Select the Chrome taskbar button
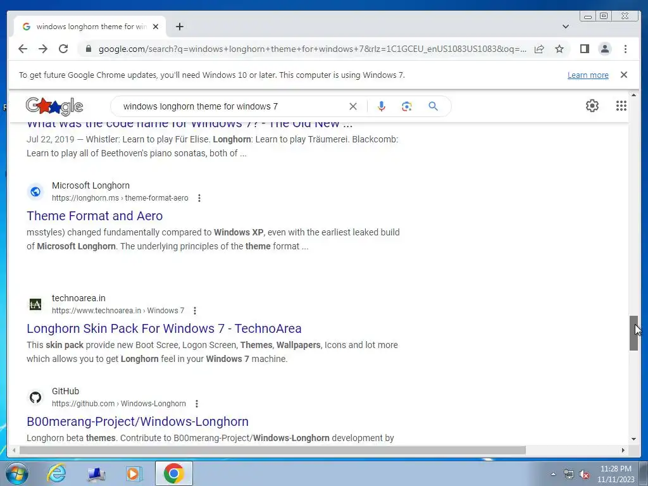Screen dimensions: 648x486 173,473
